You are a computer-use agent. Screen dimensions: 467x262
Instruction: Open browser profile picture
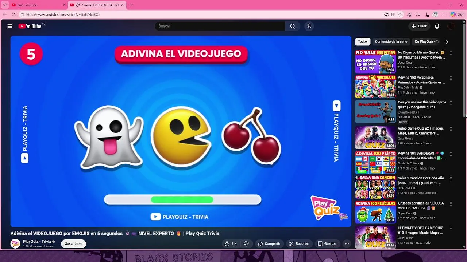435,15
